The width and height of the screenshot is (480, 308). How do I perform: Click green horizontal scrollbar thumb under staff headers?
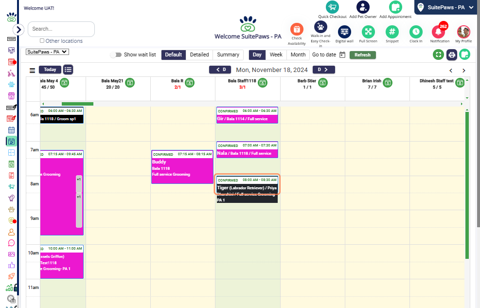(77, 104)
